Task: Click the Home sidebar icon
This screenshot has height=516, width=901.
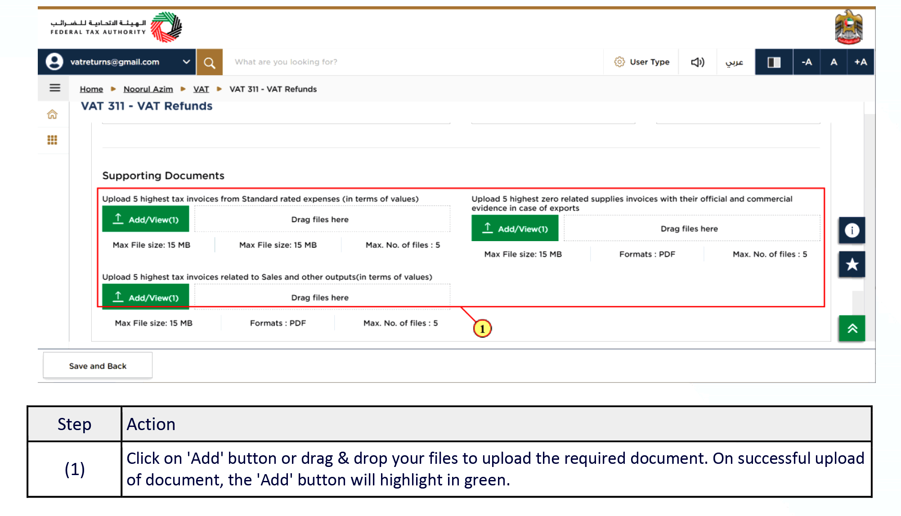Action: pyautogui.click(x=53, y=115)
